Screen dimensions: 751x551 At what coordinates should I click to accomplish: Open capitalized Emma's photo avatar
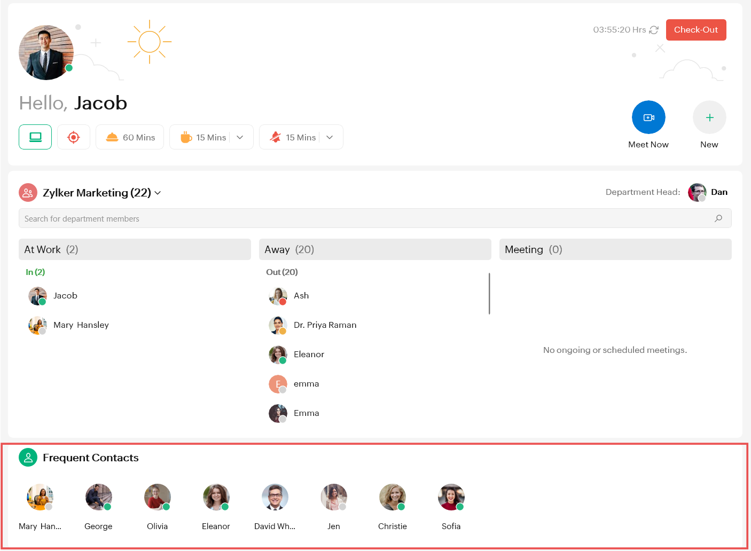tap(278, 413)
